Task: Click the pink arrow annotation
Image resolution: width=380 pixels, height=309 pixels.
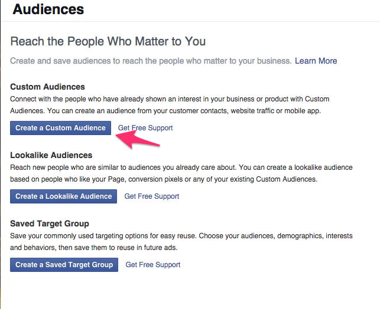Action: (x=137, y=140)
